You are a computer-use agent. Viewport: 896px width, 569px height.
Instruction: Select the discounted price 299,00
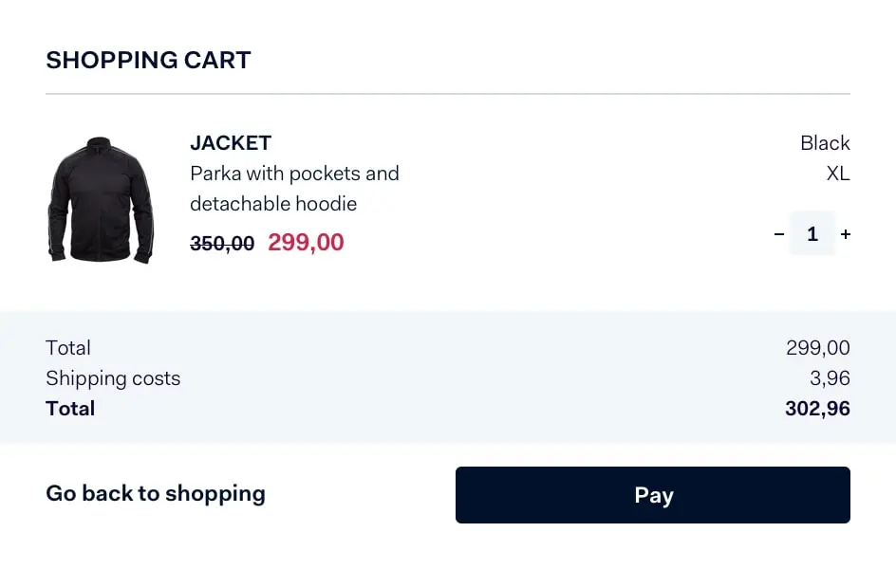tap(305, 243)
